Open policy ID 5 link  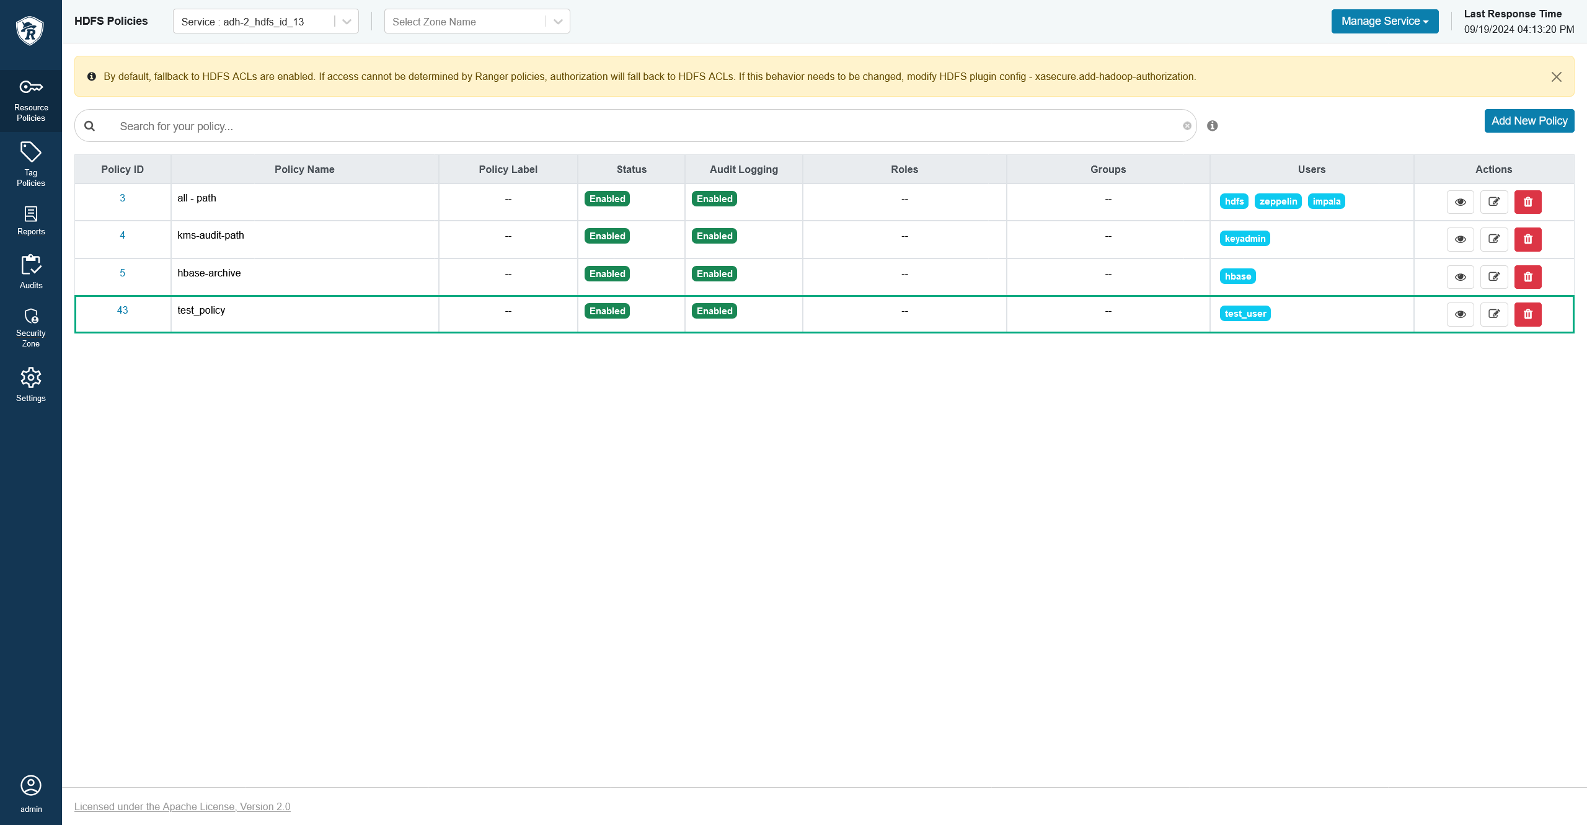tap(122, 273)
